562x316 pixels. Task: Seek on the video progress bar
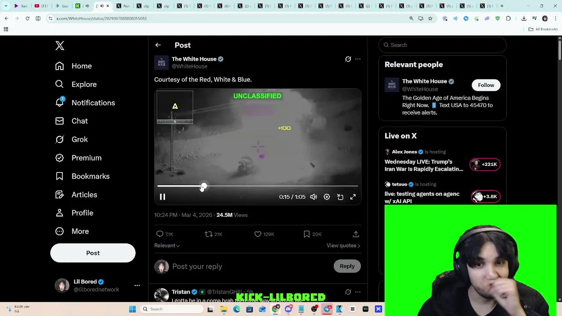[258, 187]
